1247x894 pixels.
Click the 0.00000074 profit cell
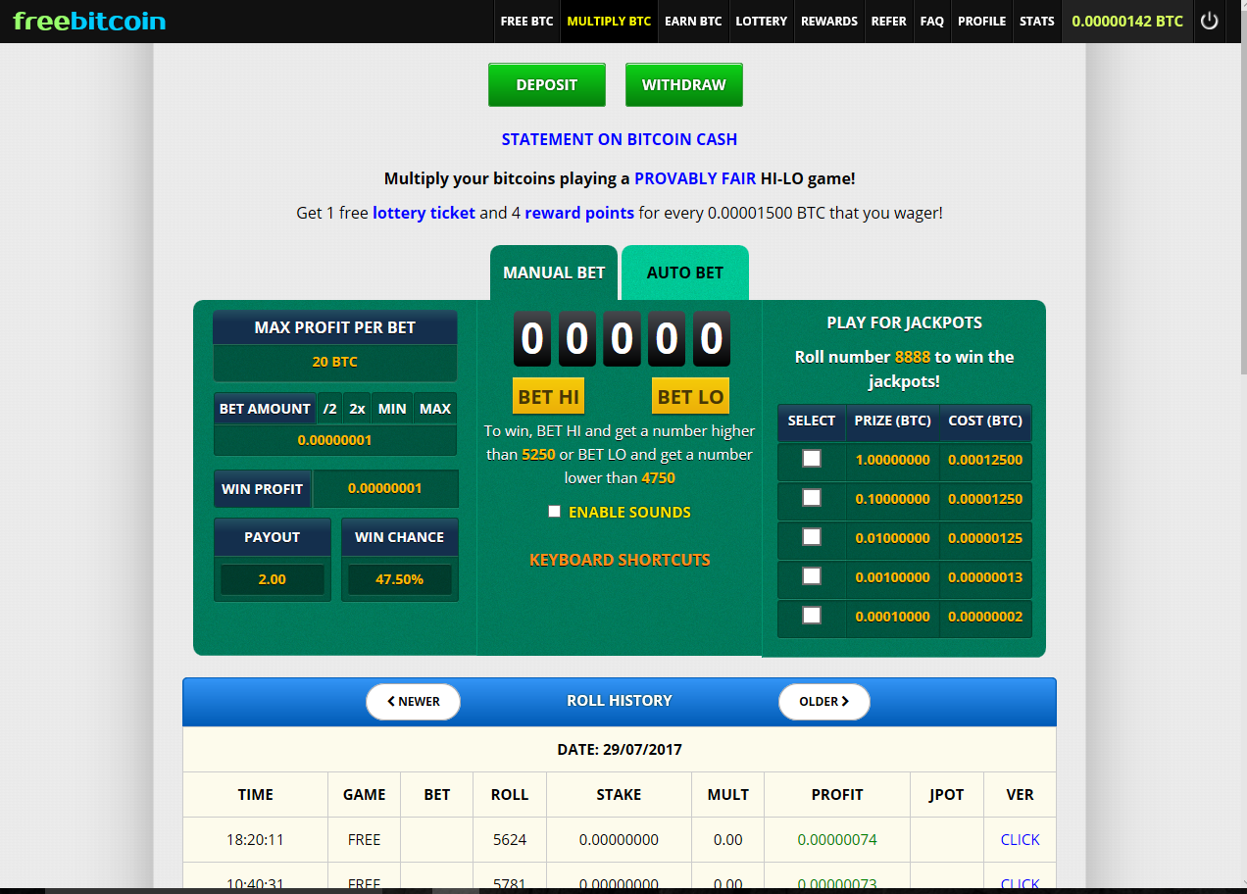click(x=837, y=839)
